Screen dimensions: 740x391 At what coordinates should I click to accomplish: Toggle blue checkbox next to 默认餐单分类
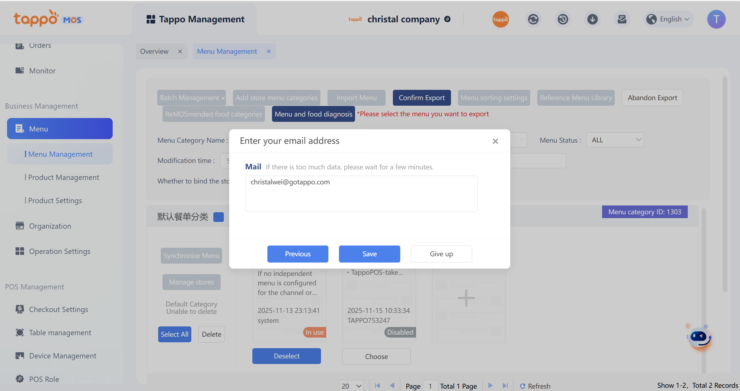pyautogui.click(x=218, y=217)
